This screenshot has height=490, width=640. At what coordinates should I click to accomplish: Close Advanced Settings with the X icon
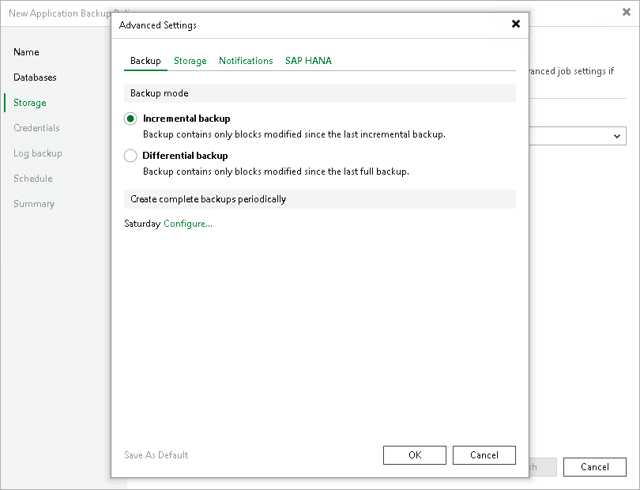[x=515, y=24]
